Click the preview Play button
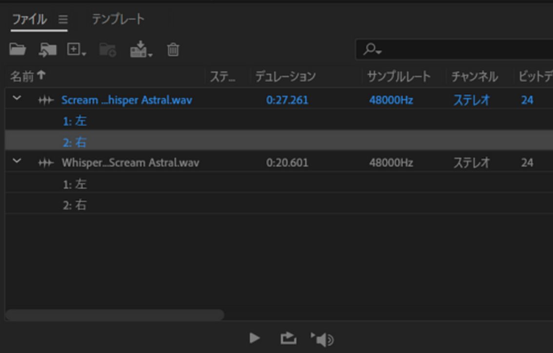 pyautogui.click(x=254, y=338)
